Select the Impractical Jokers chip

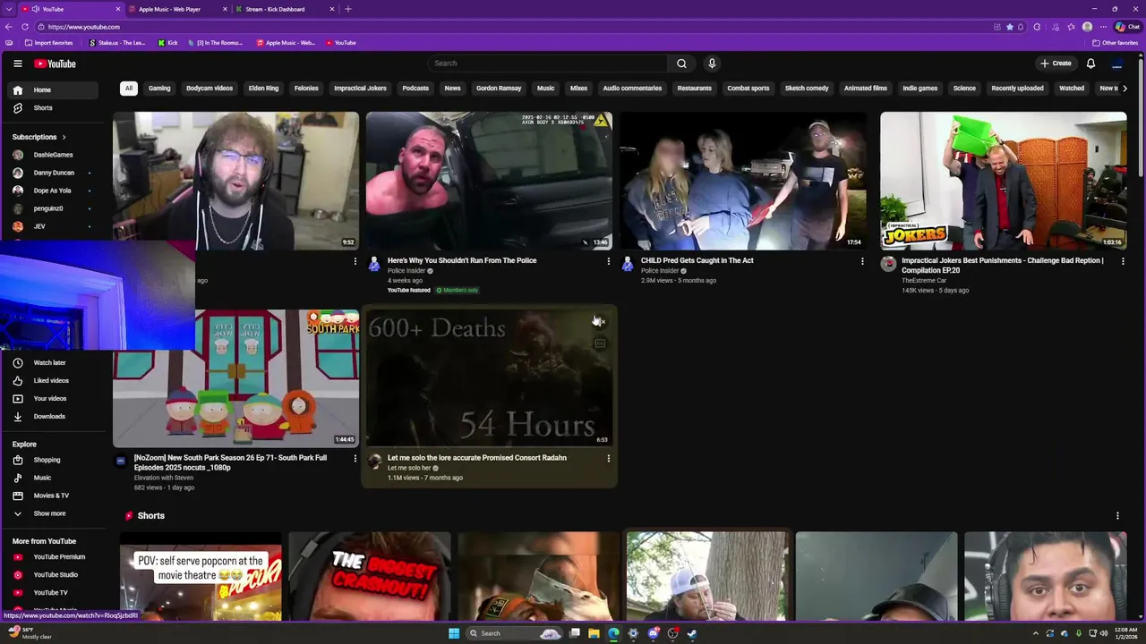(x=360, y=89)
